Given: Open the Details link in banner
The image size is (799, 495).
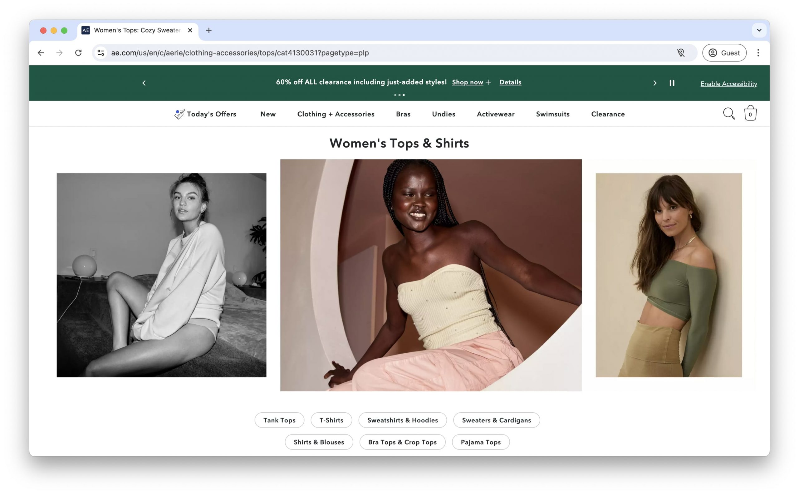Looking at the screenshot, I should [510, 82].
